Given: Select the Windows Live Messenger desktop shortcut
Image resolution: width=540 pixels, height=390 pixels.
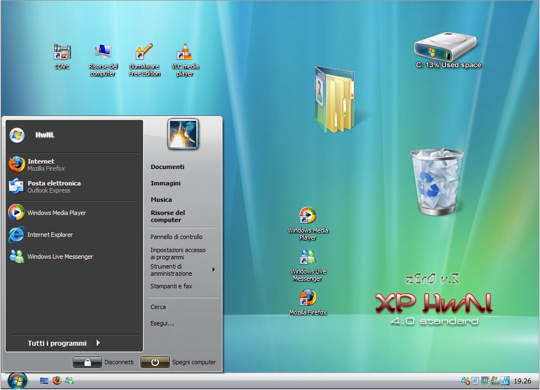Looking at the screenshot, I should point(308,265).
